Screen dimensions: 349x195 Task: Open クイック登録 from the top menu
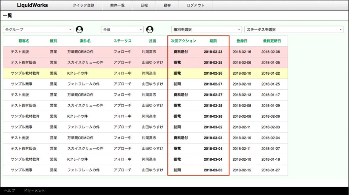click(83, 5)
